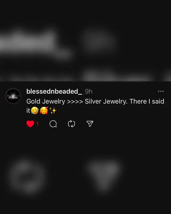171x214 pixels.
Task: Select the smiling face with hearts emoji
Action: pos(44,110)
